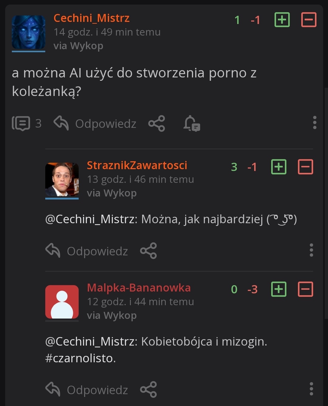
Task: Open the Cechini_Mistrz username profile link
Action: (x=91, y=18)
